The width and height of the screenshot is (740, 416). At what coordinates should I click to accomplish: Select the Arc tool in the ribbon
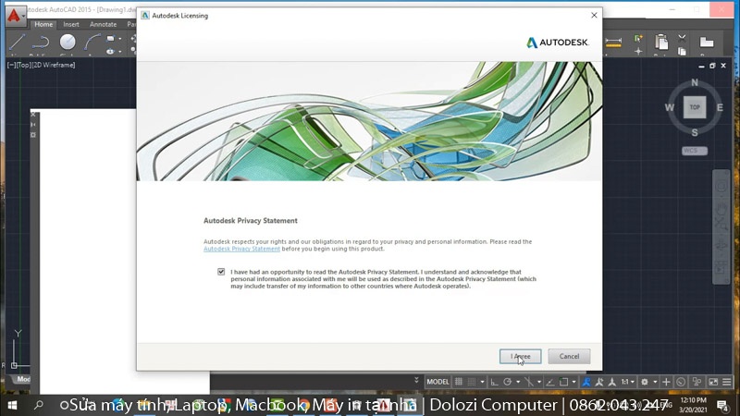click(92, 42)
